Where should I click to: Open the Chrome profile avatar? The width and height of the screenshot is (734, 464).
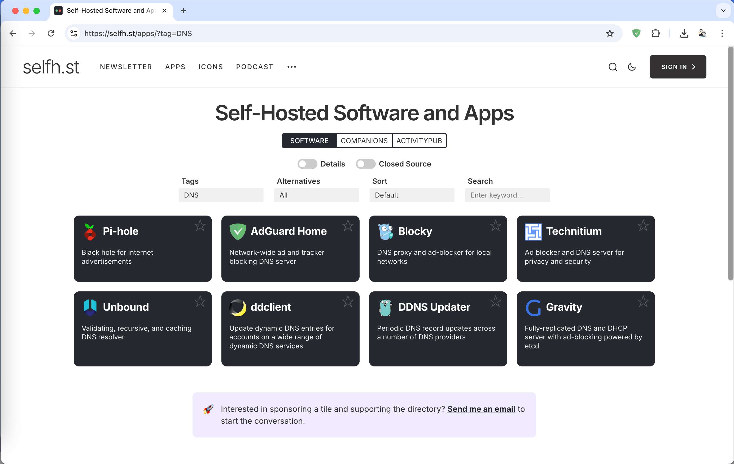pyautogui.click(x=702, y=33)
